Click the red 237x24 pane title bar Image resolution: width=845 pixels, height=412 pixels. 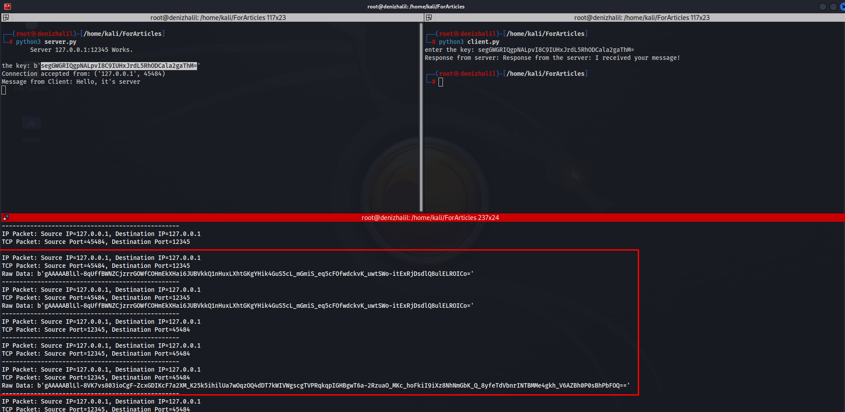[x=430, y=218]
